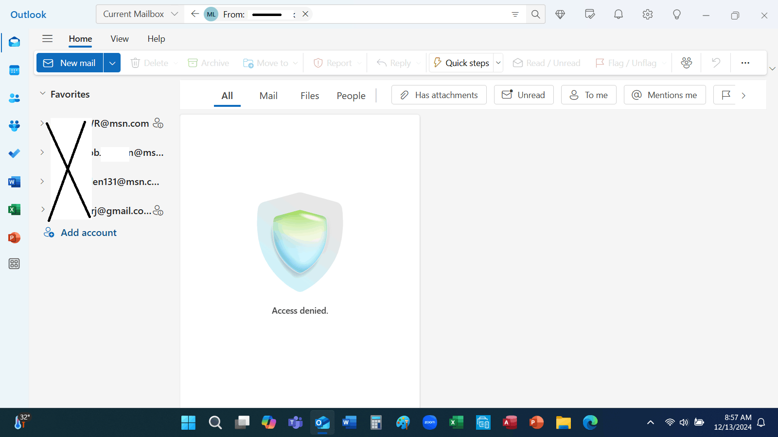The image size is (778, 437).
Task: Launch Word from the Outlook sidebar
Action: click(x=14, y=182)
